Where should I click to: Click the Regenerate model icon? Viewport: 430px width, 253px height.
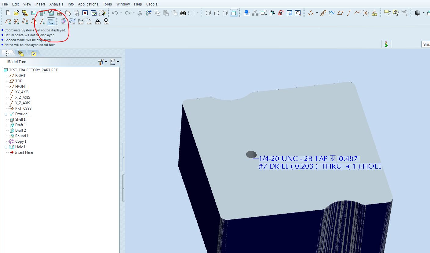(x=149, y=13)
